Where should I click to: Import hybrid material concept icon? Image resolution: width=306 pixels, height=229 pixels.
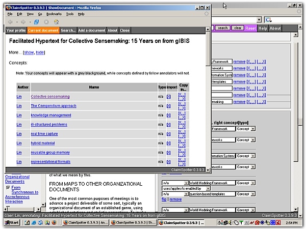pos(169,144)
